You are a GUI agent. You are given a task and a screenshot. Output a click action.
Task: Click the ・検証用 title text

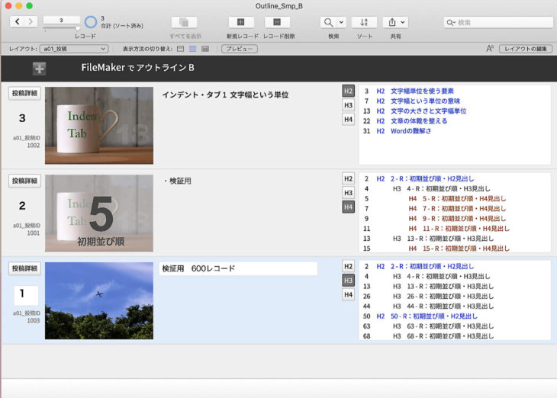(x=177, y=181)
